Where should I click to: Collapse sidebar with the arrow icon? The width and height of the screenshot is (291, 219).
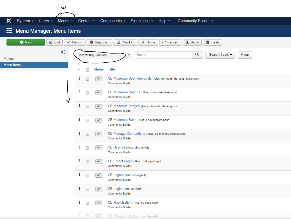click(x=63, y=52)
